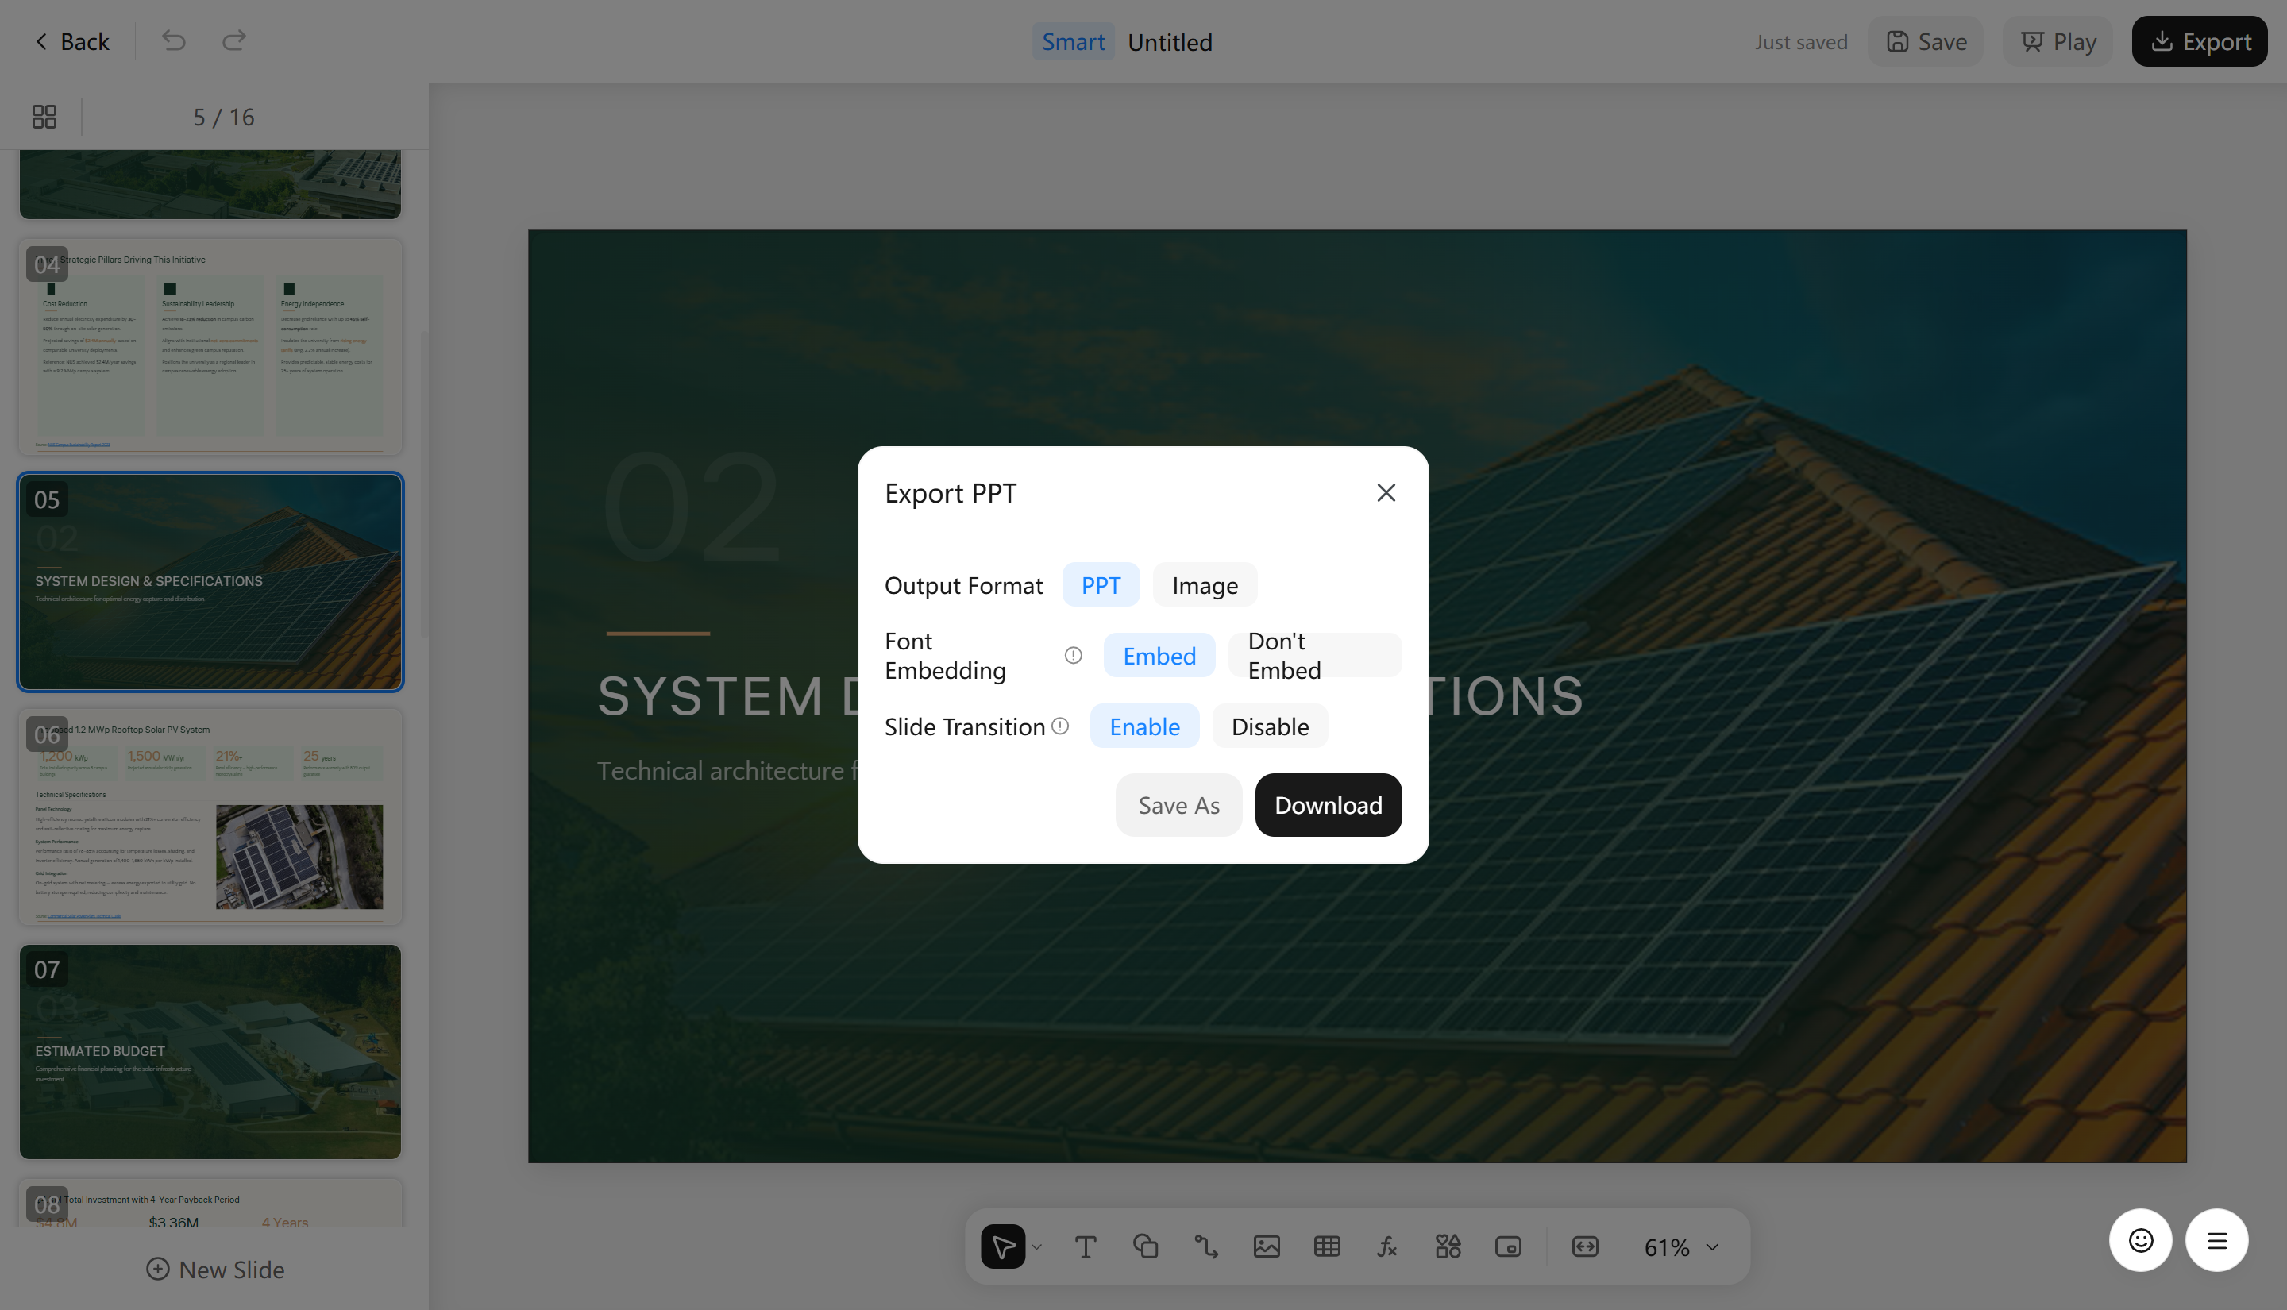Click the Save As button
This screenshot has width=2287, height=1310.
[x=1178, y=805]
